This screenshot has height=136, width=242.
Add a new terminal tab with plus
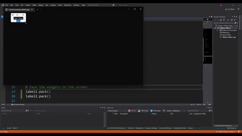37,9
